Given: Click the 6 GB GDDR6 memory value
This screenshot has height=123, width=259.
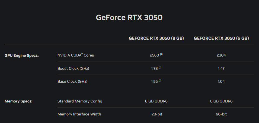Looking at the screenshot, I should pos(221,101).
